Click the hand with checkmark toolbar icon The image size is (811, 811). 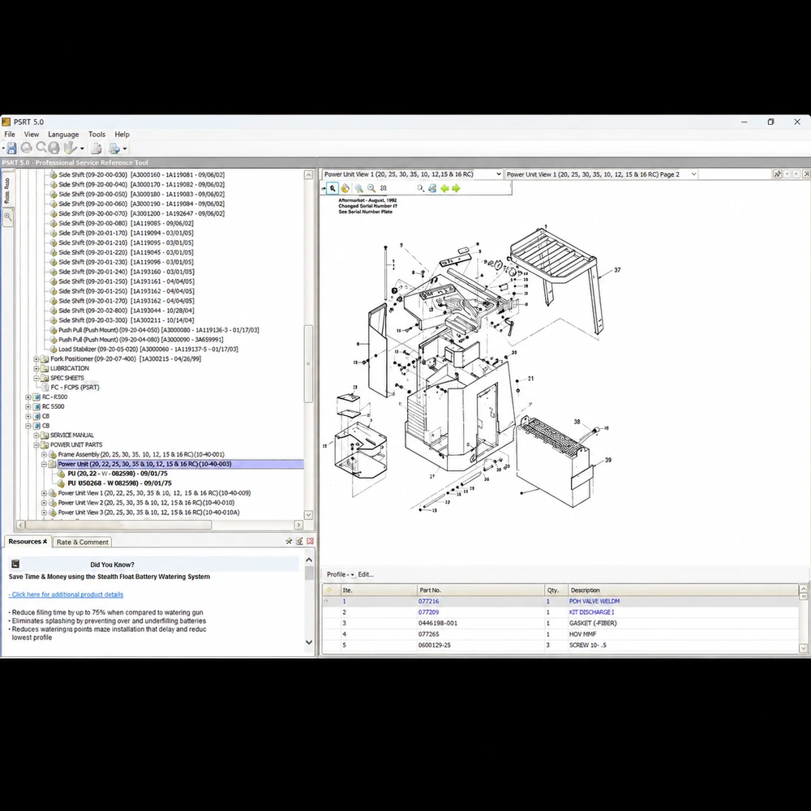69,148
